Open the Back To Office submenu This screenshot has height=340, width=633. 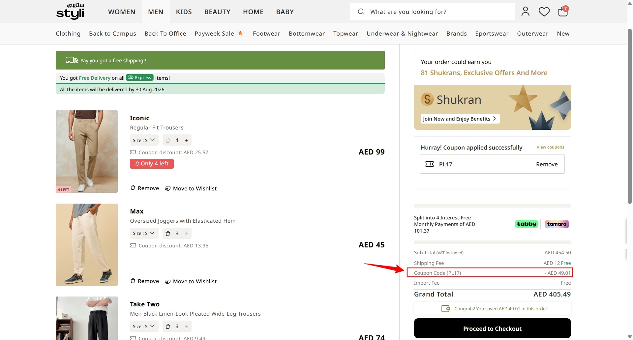point(165,34)
